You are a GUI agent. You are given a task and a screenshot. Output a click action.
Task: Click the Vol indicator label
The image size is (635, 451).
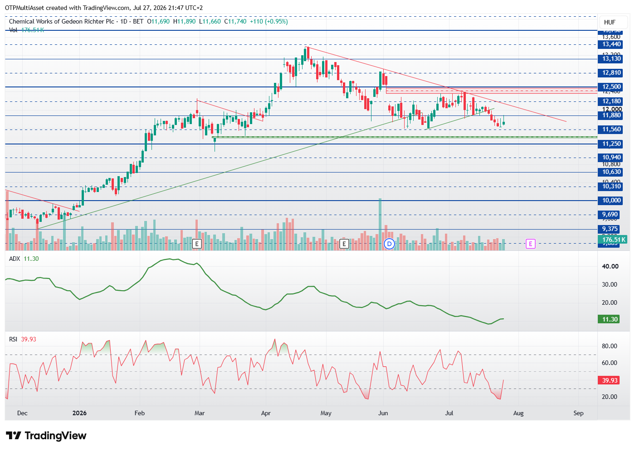[13, 30]
